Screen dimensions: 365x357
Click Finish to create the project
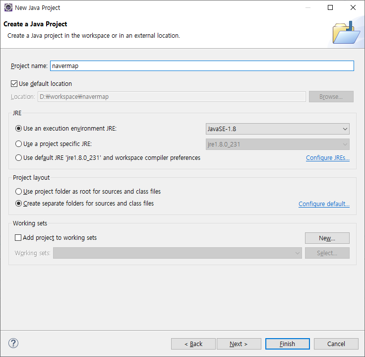point(288,344)
